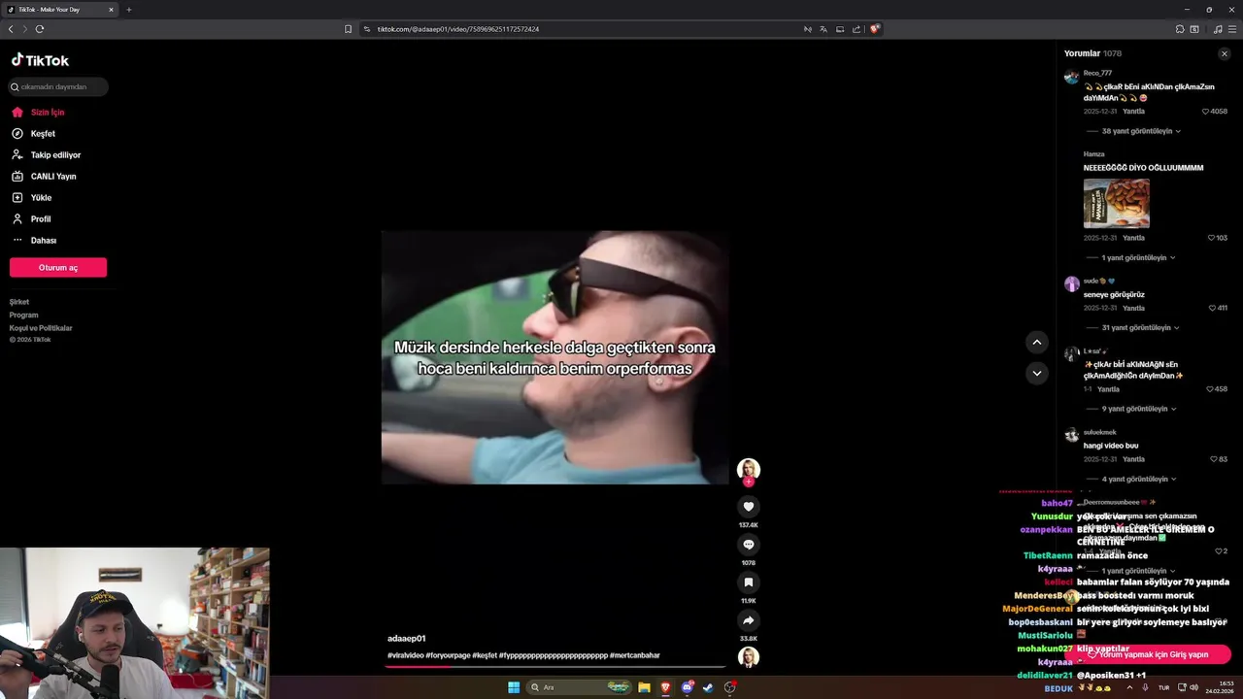Open Brave browser from taskbar
Image resolution: width=1243 pixels, height=699 pixels.
pos(665,687)
